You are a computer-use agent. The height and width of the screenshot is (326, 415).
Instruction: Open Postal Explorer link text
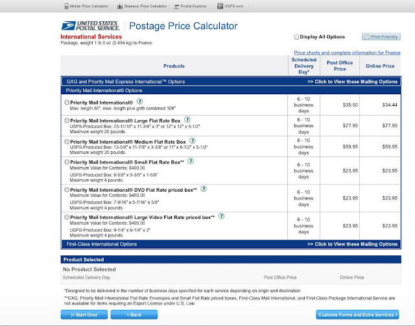tap(193, 6)
